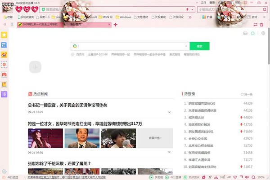Open the Windows bookmark folder
The width and height of the screenshot is (270, 180).
coord(123,17)
